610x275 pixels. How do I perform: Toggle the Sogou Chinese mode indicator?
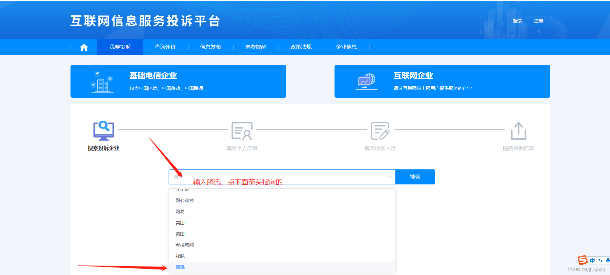tap(592, 261)
